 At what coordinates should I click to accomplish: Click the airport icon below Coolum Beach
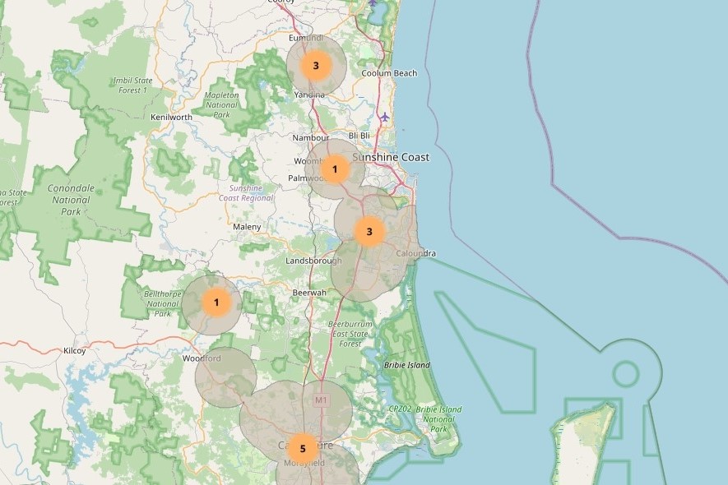384,117
